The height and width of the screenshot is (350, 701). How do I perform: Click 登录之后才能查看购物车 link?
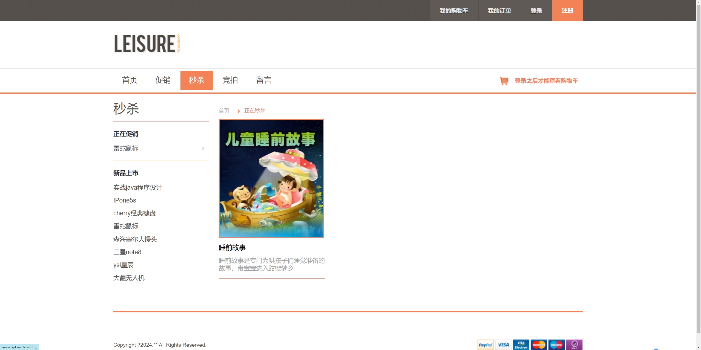point(546,81)
